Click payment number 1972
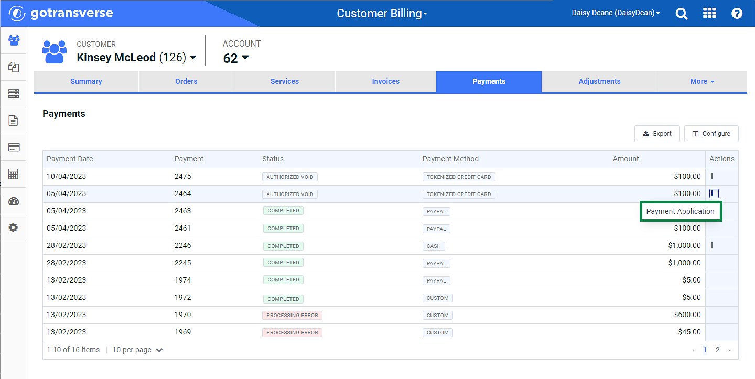The image size is (755, 379). 183,297
